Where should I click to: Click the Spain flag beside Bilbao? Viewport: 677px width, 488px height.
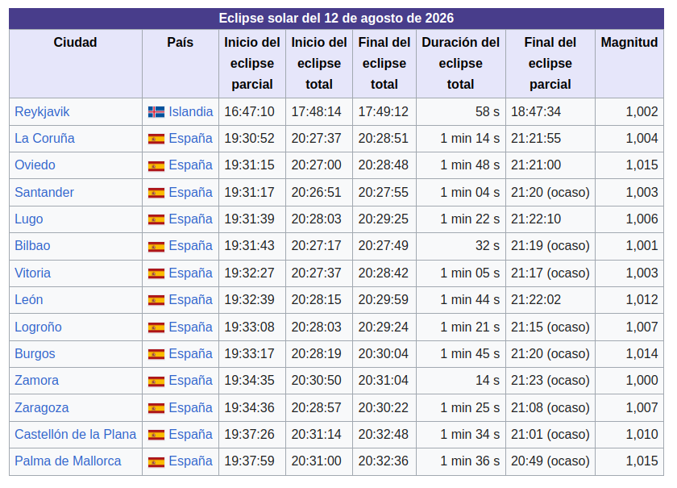click(156, 246)
